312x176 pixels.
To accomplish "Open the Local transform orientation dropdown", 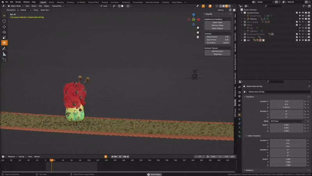I will tap(105, 6).
